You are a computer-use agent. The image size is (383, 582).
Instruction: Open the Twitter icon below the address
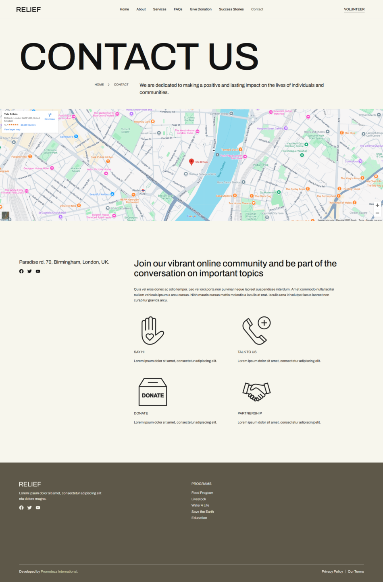(29, 271)
